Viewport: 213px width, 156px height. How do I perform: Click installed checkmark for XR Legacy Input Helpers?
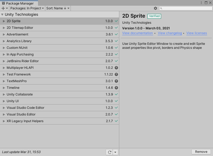tap(116, 121)
